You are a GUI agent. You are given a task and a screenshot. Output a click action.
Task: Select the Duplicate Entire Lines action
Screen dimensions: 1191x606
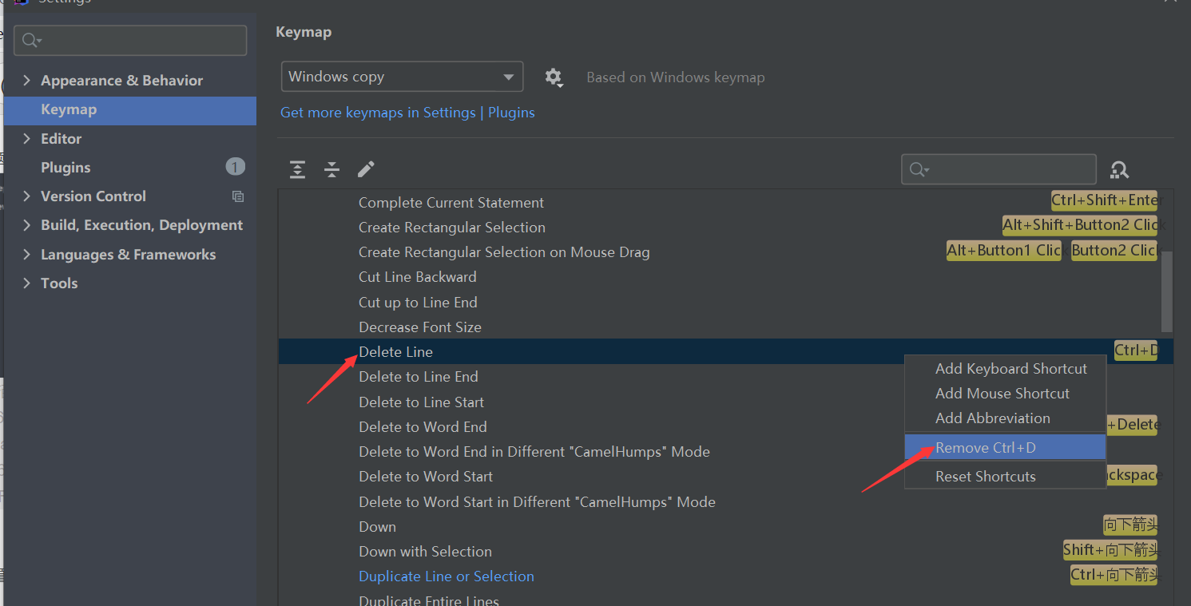tap(429, 600)
